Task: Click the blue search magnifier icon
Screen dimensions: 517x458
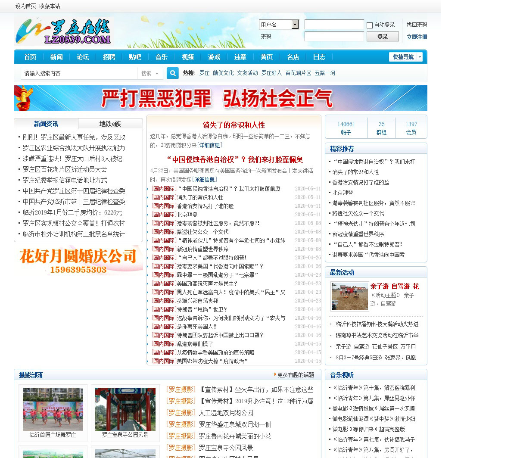Action: pyautogui.click(x=173, y=73)
